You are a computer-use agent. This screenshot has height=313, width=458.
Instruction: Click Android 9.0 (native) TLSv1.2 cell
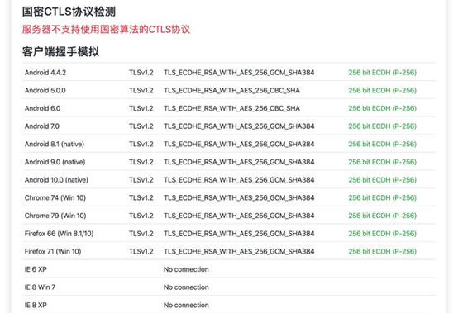[141, 162]
